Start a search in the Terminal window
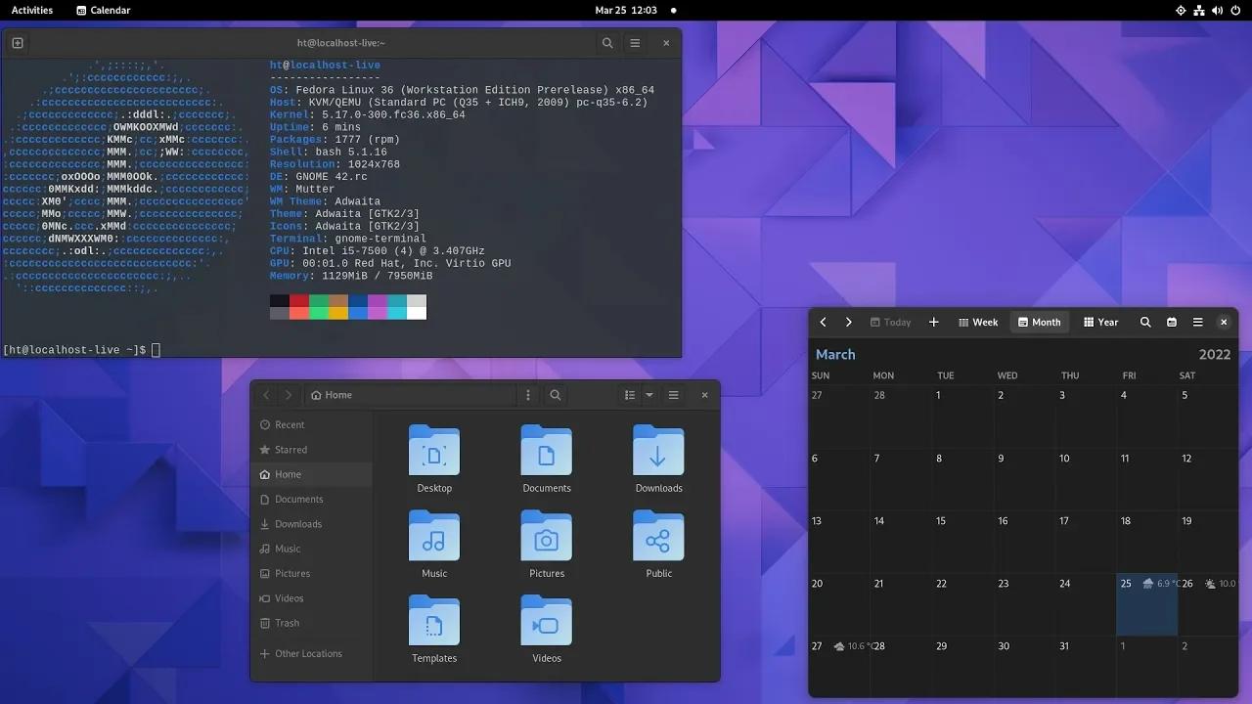The width and height of the screenshot is (1252, 704). 607,43
